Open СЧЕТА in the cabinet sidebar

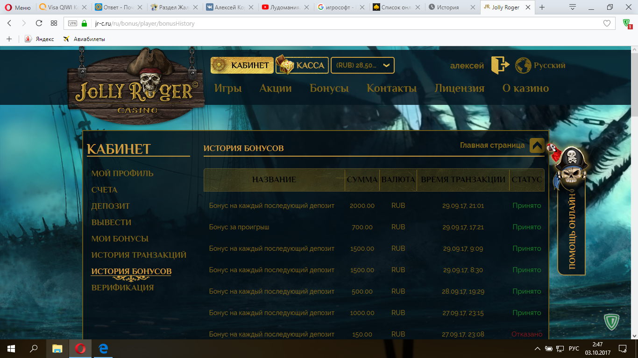coord(105,190)
